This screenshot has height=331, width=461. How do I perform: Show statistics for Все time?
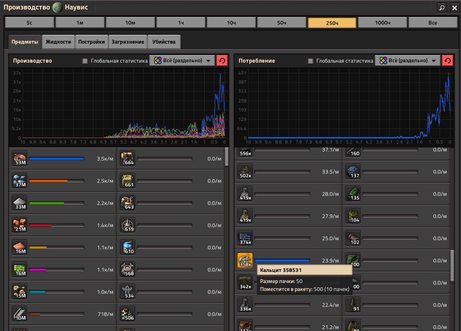(433, 23)
